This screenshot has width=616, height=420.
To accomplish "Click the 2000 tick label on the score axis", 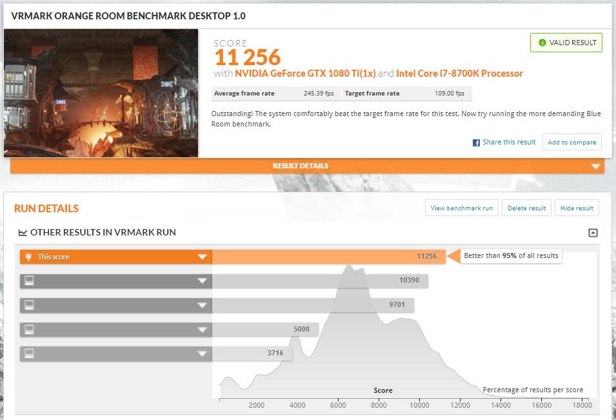I will coord(256,405).
